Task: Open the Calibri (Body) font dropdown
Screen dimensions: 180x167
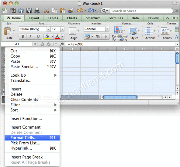Action: (48, 29)
